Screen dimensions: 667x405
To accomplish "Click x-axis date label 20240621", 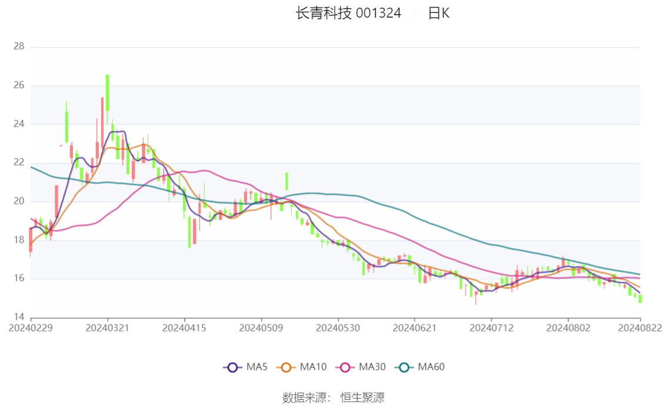I will click(x=414, y=328).
